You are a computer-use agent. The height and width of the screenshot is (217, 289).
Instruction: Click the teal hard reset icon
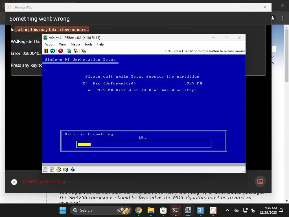(52, 51)
